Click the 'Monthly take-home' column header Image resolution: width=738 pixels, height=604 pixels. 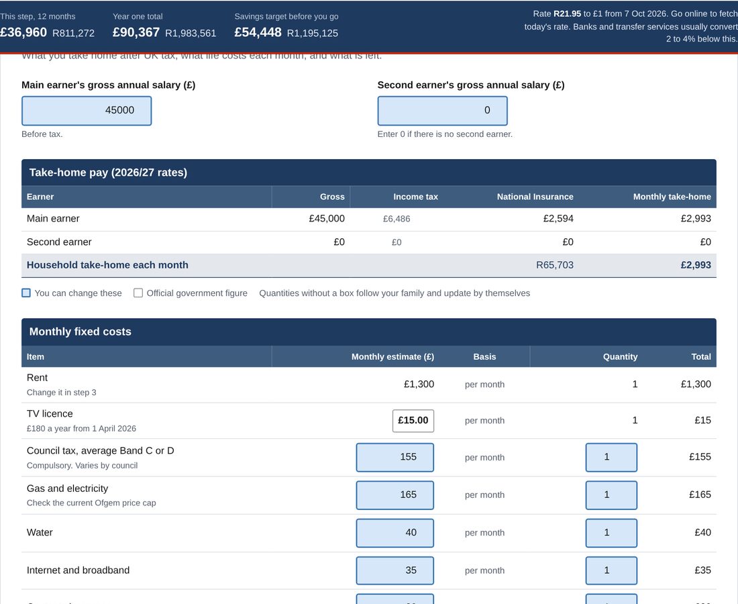point(672,197)
